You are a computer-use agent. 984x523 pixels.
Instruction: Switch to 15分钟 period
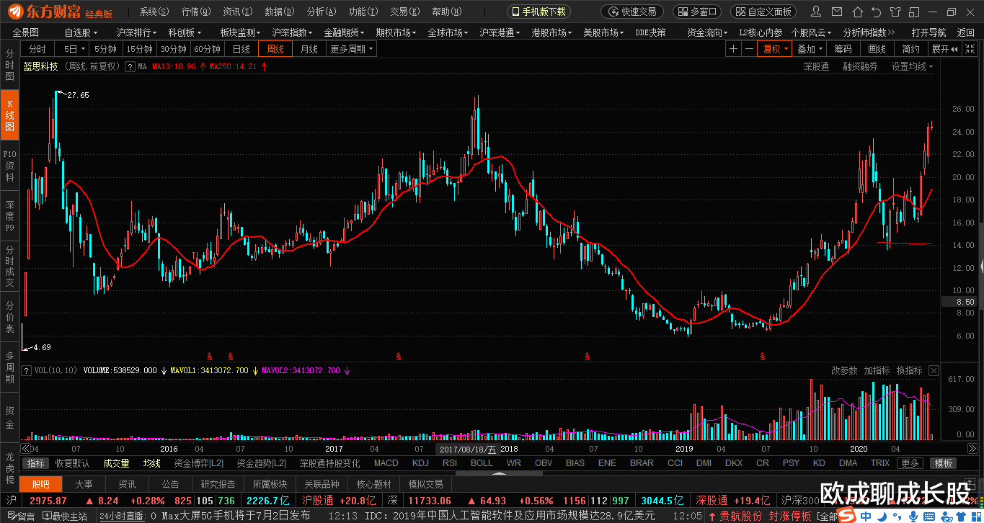click(x=139, y=49)
